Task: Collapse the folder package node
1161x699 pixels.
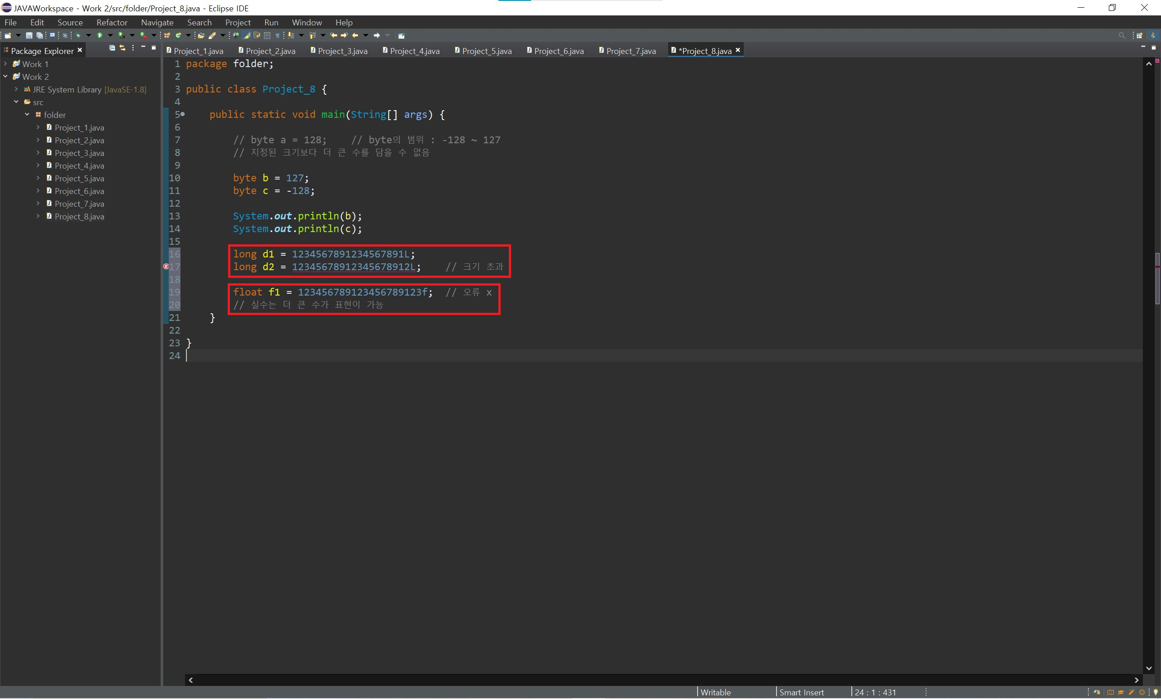Action: coord(27,114)
